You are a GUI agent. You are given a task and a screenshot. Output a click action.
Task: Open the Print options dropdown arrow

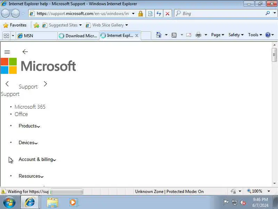(206, 35)
